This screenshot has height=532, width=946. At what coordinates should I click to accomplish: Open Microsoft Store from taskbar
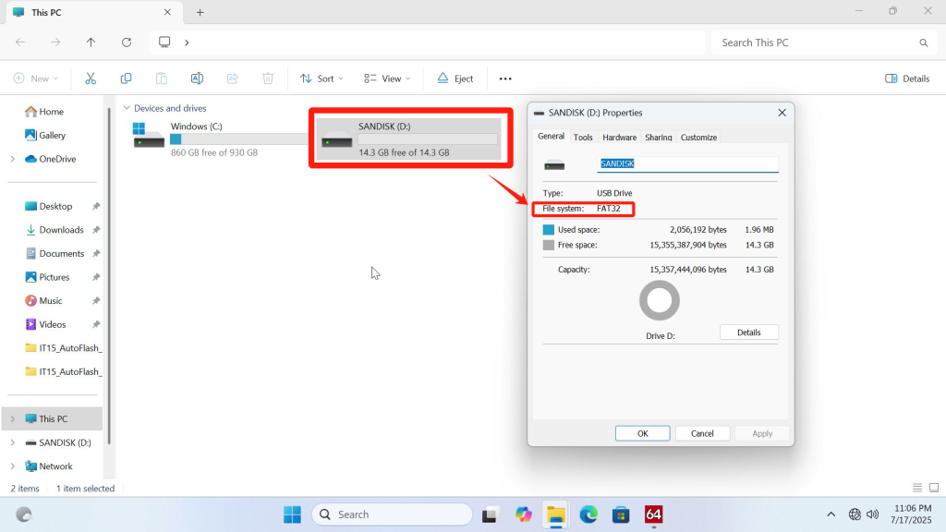point(621,514)
